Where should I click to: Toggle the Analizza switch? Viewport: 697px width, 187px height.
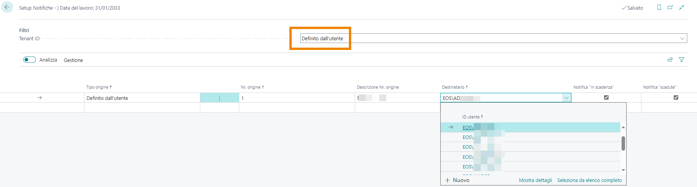pos(30,60)
